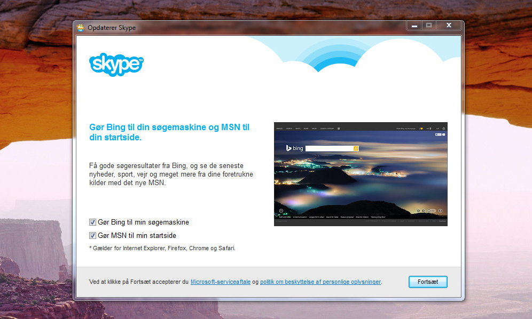Click the 'Opdaterer Skype' window title text

pos(112,28)
